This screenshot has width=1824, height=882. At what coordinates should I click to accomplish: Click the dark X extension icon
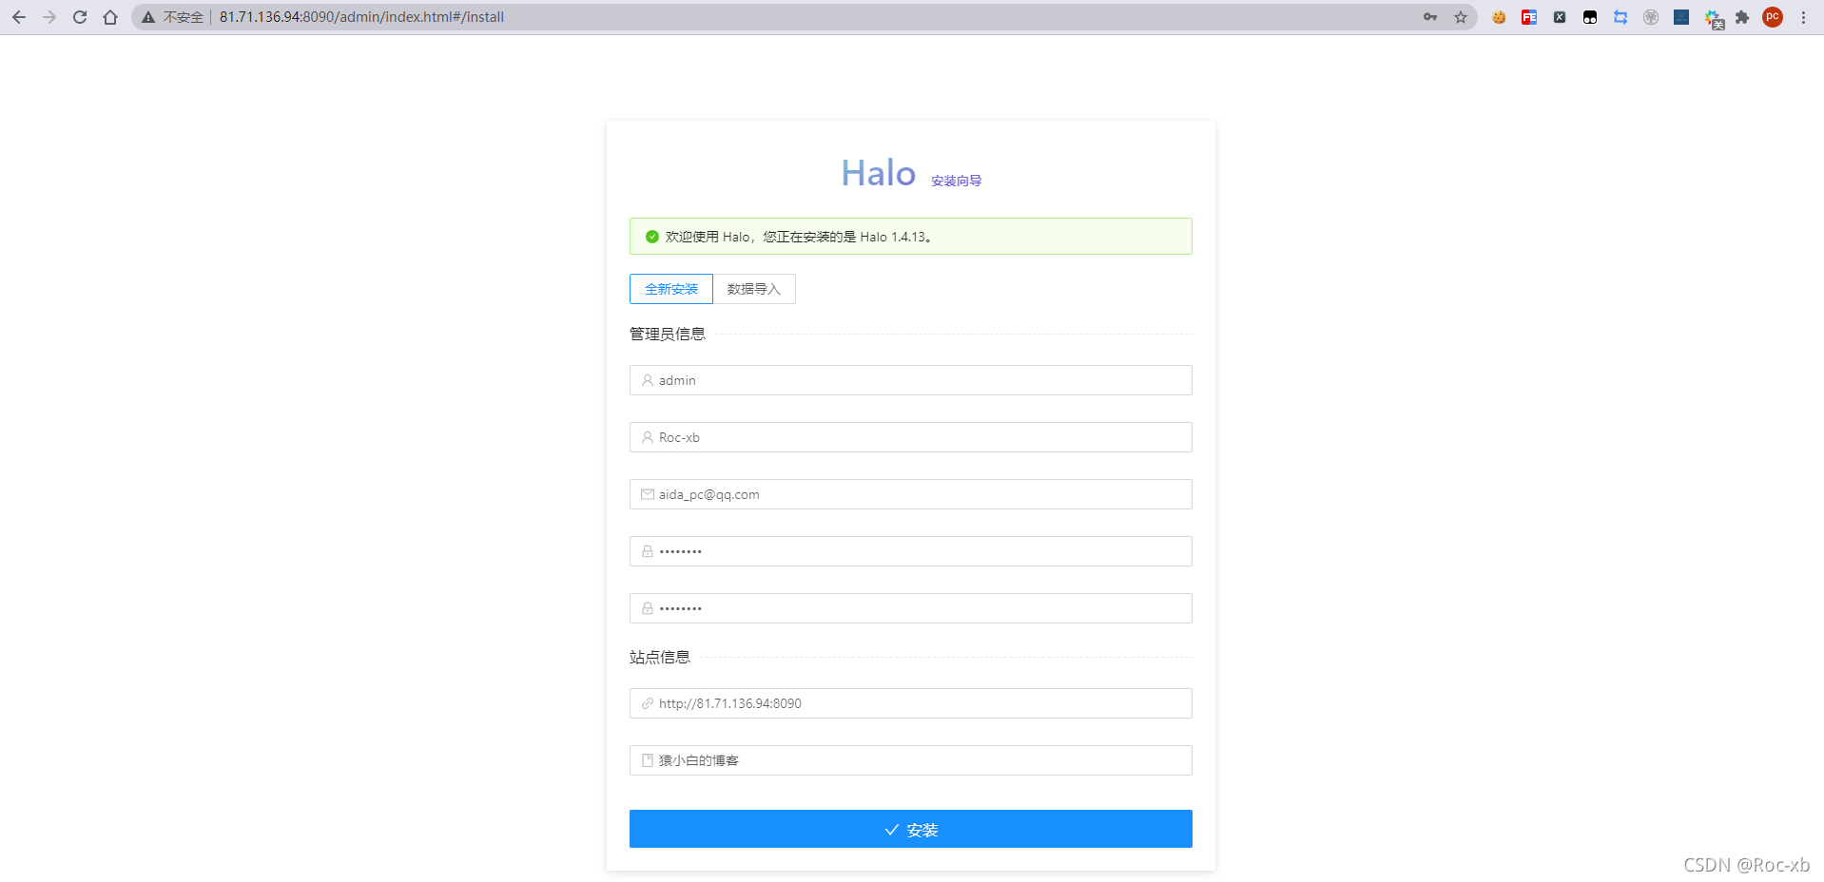[1560, 17]
